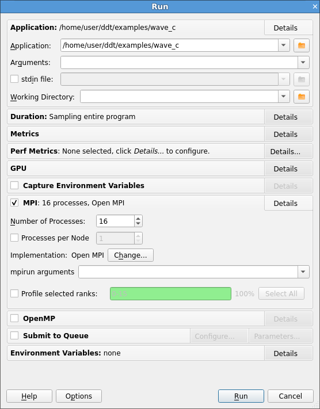This screenshot has width=320, height=409.
Task: Browse for working directory with folder icon
Action: pos(302,97)
